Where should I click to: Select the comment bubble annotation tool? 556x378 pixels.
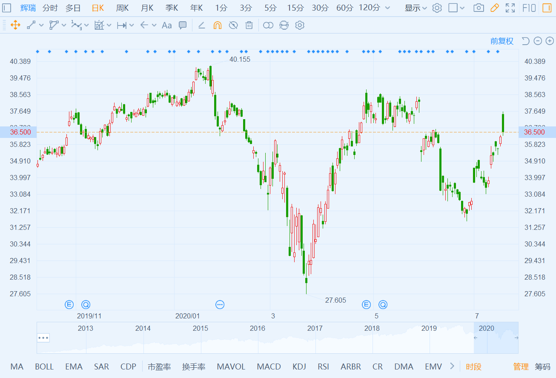click(x=183, y=26)
